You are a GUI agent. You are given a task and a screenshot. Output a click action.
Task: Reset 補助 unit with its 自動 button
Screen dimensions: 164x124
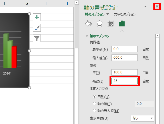(x=146, y=81)
